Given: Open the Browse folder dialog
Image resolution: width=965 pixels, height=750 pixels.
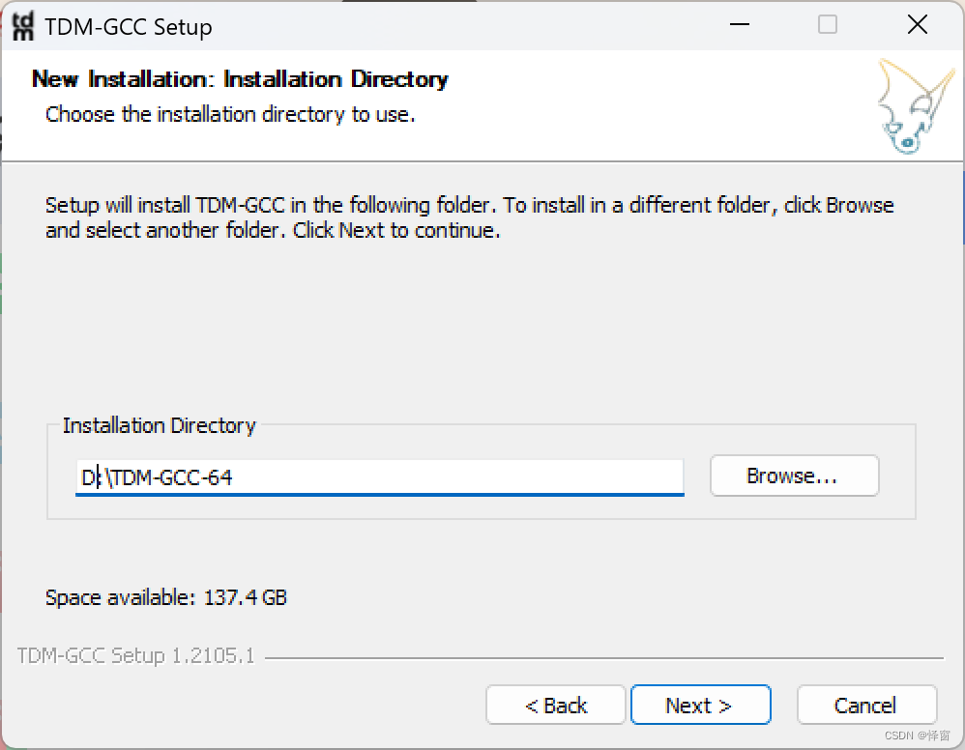Looking at the screenshot, I should pyautogui.click(x=793, y=476).
